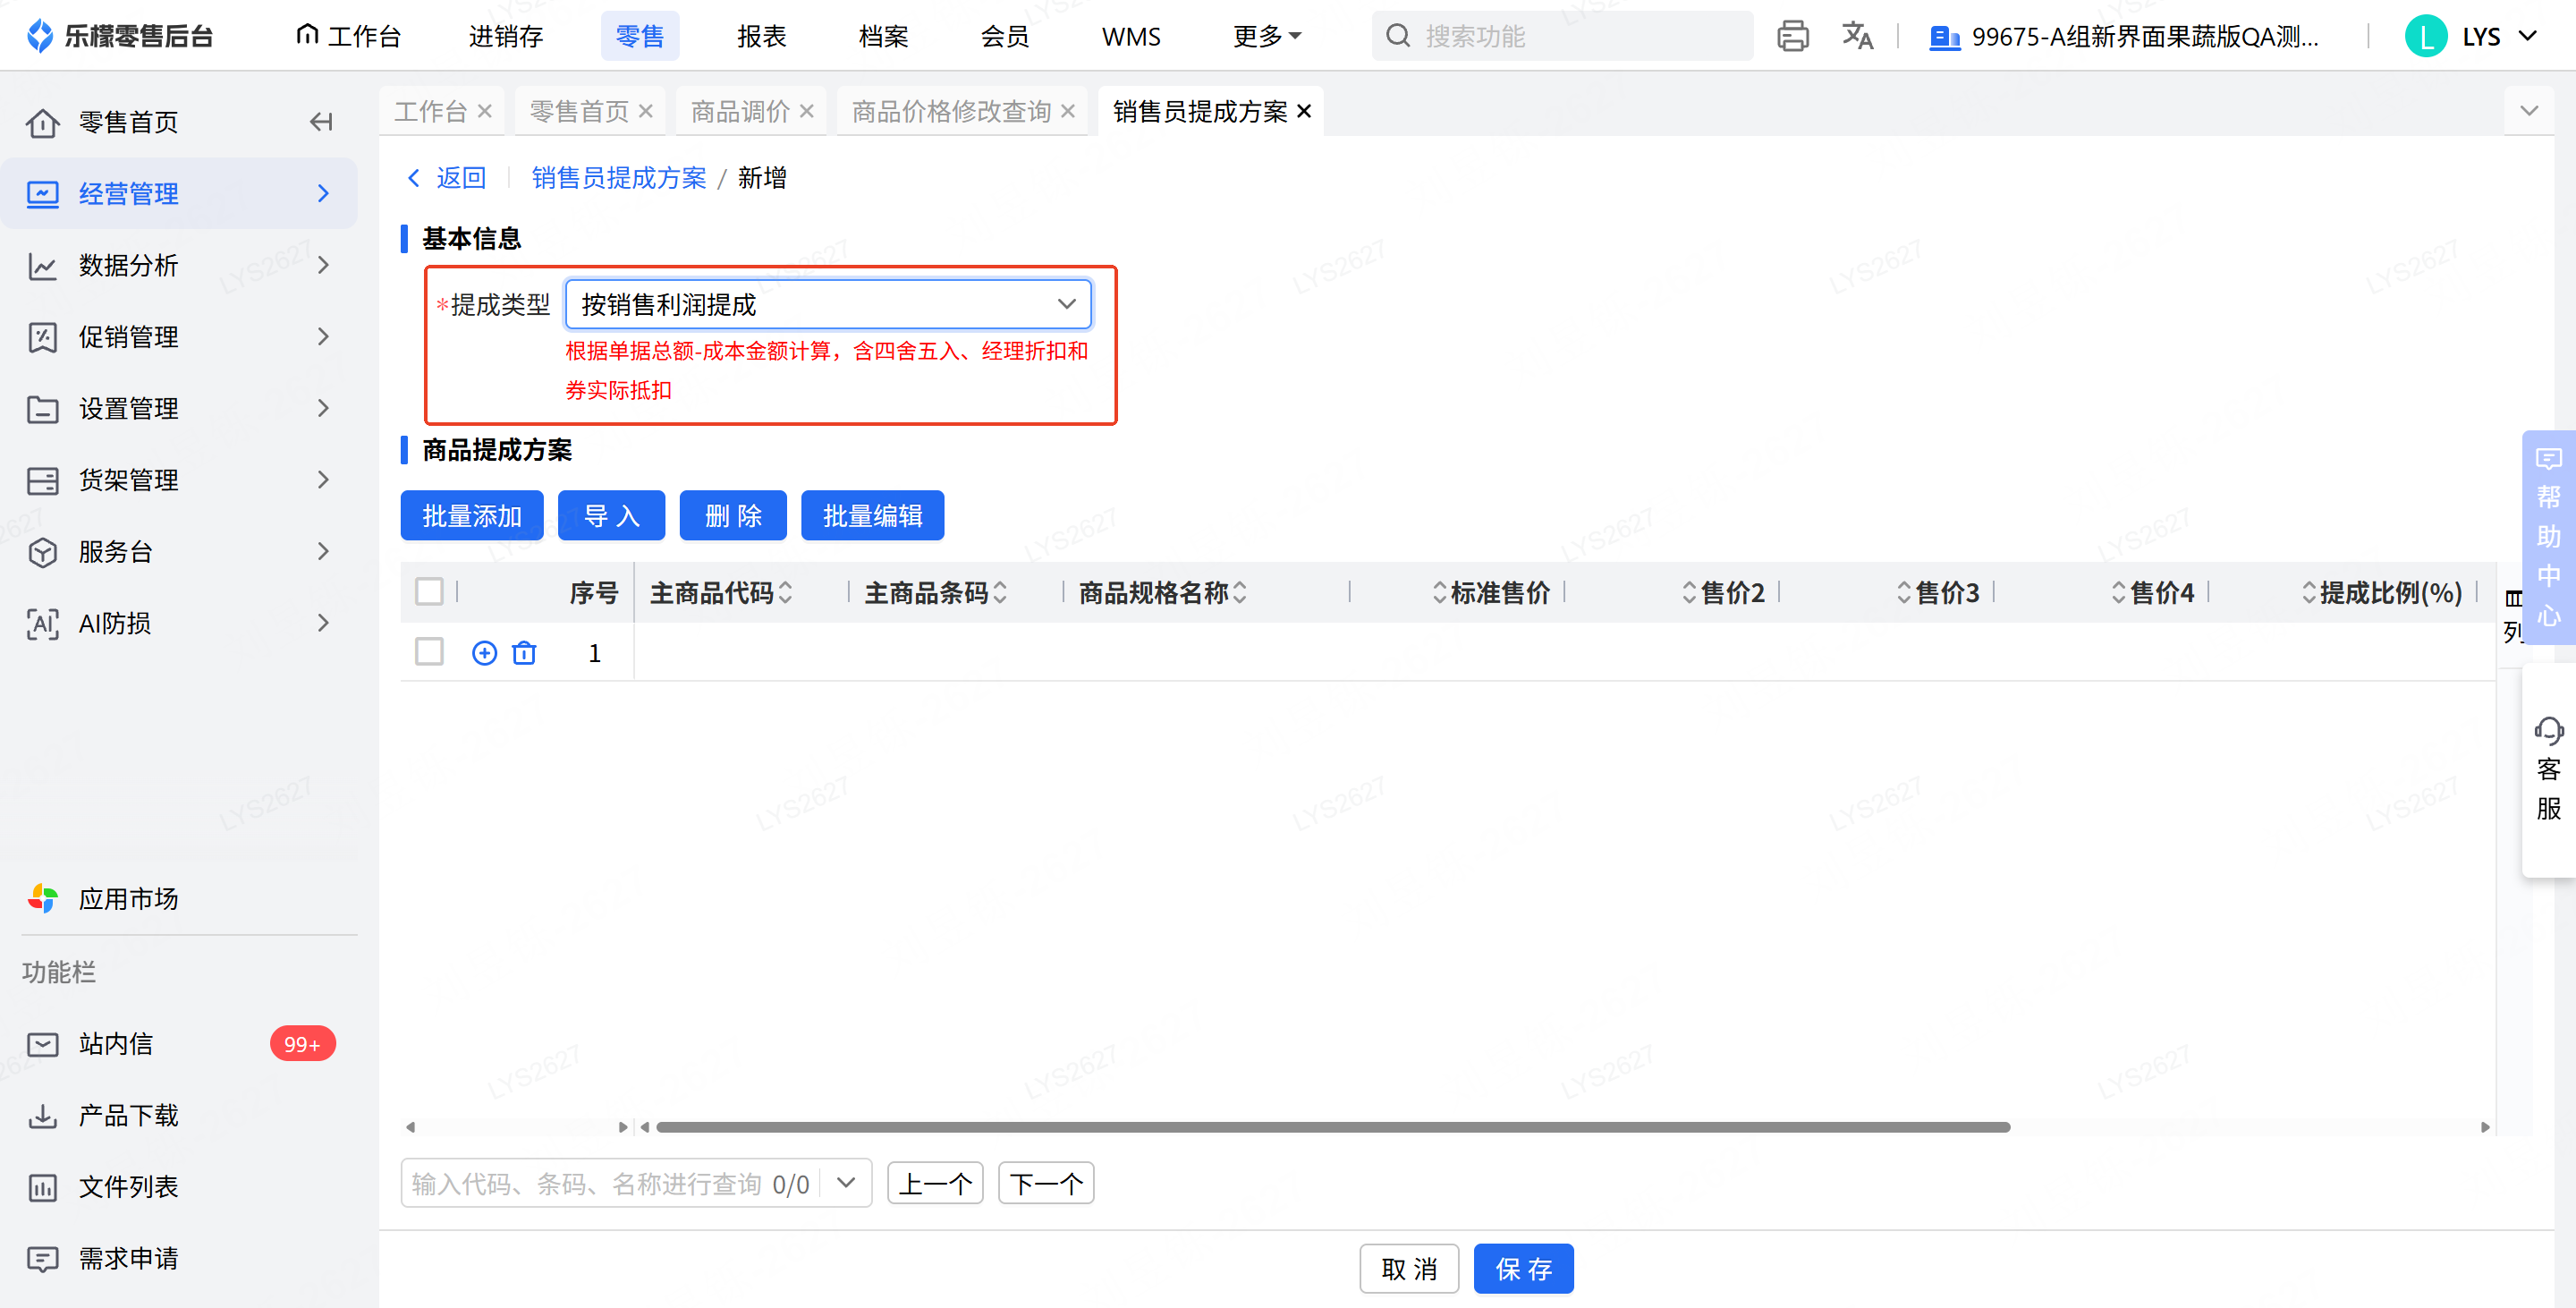Viewport: 2576px width, 1308px height.
Task: Expand the 设置管理 submenu arrow
Action: click(323, 408)
